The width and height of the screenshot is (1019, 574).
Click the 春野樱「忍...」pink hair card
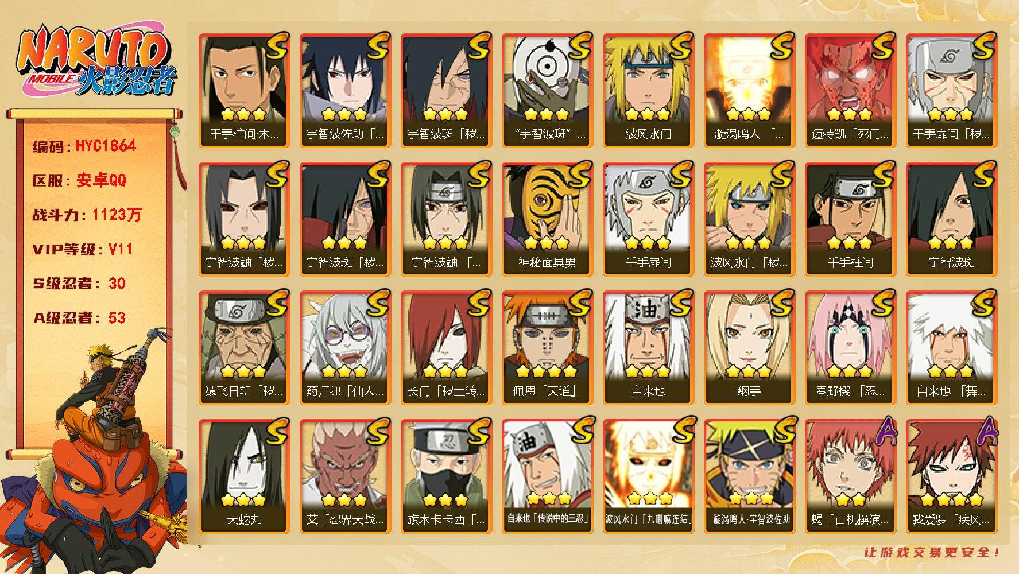pyautogui.click(x=850, y=348)
